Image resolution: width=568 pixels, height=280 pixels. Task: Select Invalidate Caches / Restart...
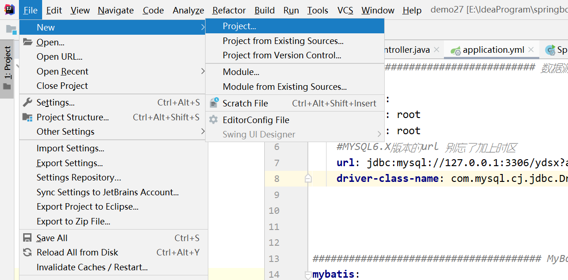click(113, 267)
